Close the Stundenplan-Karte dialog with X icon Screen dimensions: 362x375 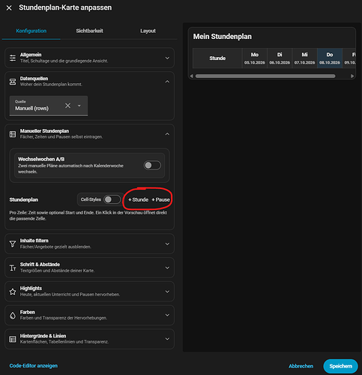(9, 8)
